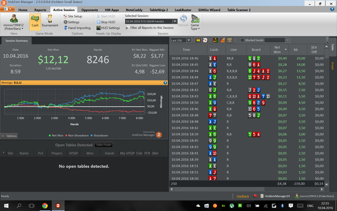Click hands table horizontal scrollbar

(219, 189)
